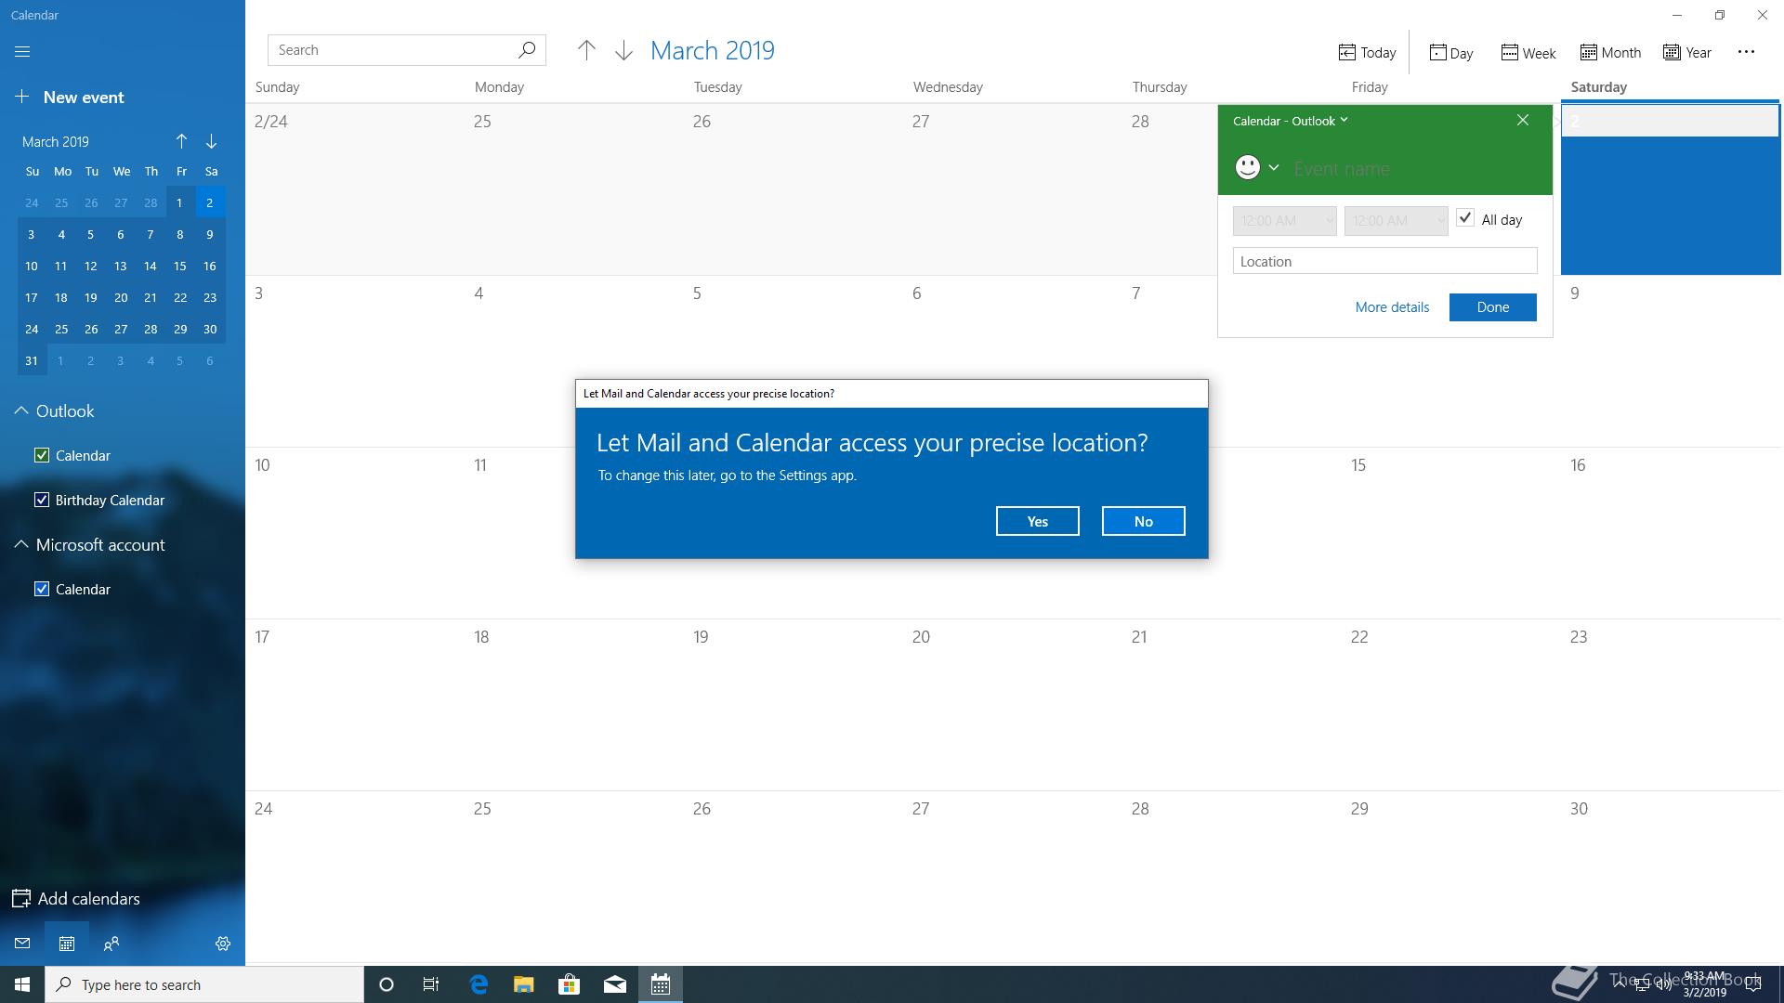The height and width of the screenshot is (1003, 1784).
Task: Open Microsoft Store from taskbar
Action: 569,984
